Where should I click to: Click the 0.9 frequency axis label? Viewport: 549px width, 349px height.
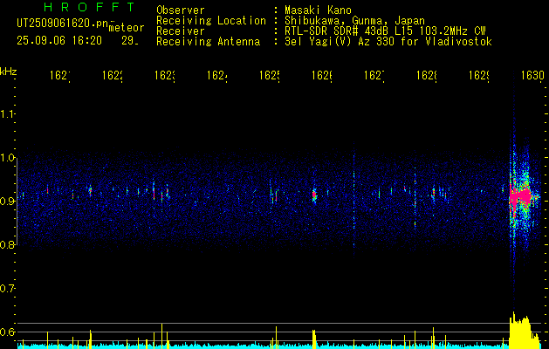tap(7, 201)
